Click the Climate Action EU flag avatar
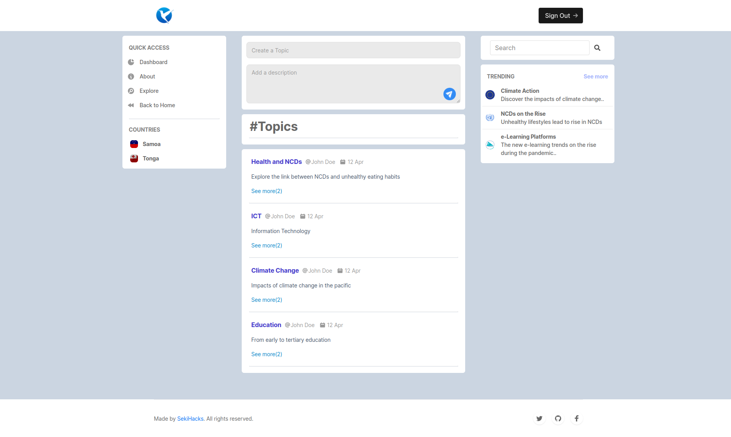Viewport: 731px width, 437px height. coord(490,95)
